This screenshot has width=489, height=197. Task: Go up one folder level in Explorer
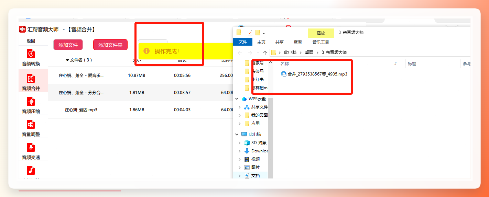click(x=265, y=53)
